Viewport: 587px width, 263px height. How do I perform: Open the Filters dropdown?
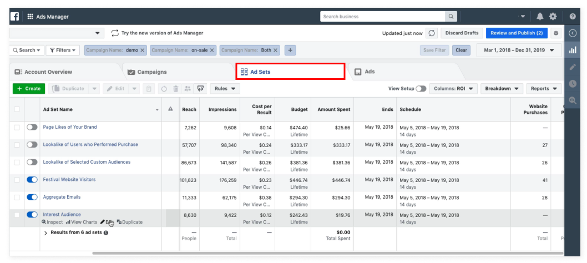tap(63, 50)
